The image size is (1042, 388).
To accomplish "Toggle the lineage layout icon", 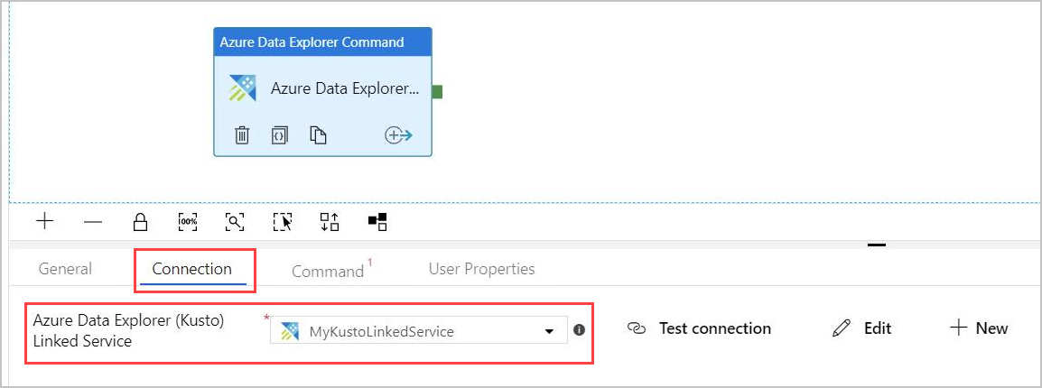I will pos(377,221).
